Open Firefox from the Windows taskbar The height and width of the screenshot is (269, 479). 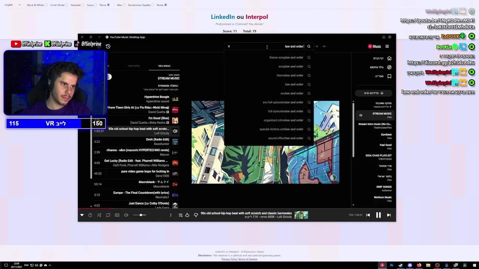(x=419, y=265)
